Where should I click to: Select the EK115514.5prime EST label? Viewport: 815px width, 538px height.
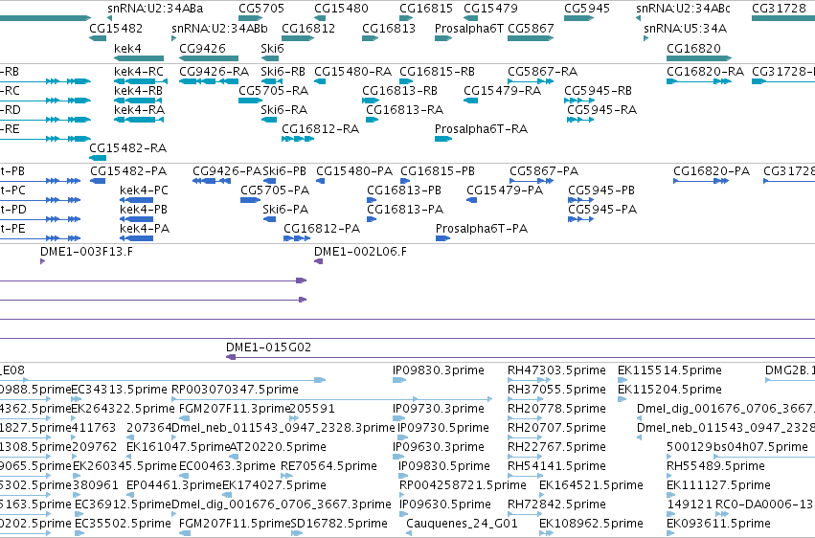click(669, 370)
